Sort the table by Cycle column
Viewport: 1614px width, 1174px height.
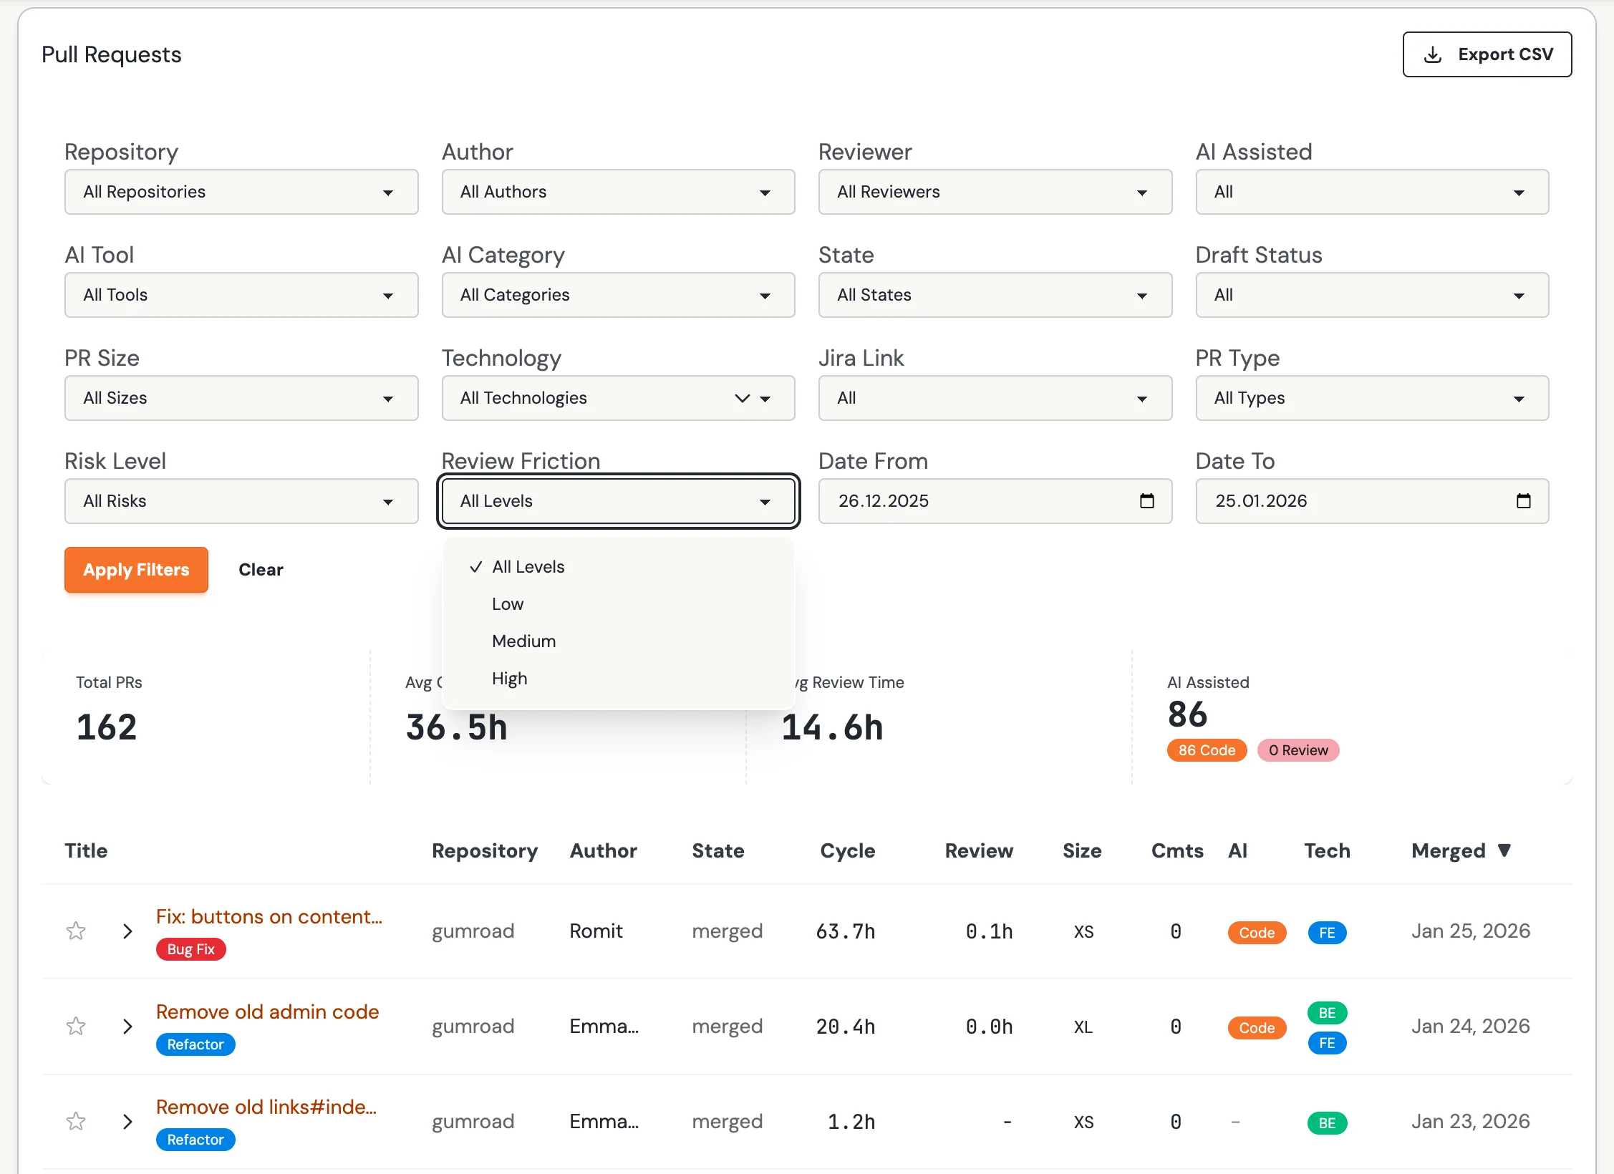[848, 850]
